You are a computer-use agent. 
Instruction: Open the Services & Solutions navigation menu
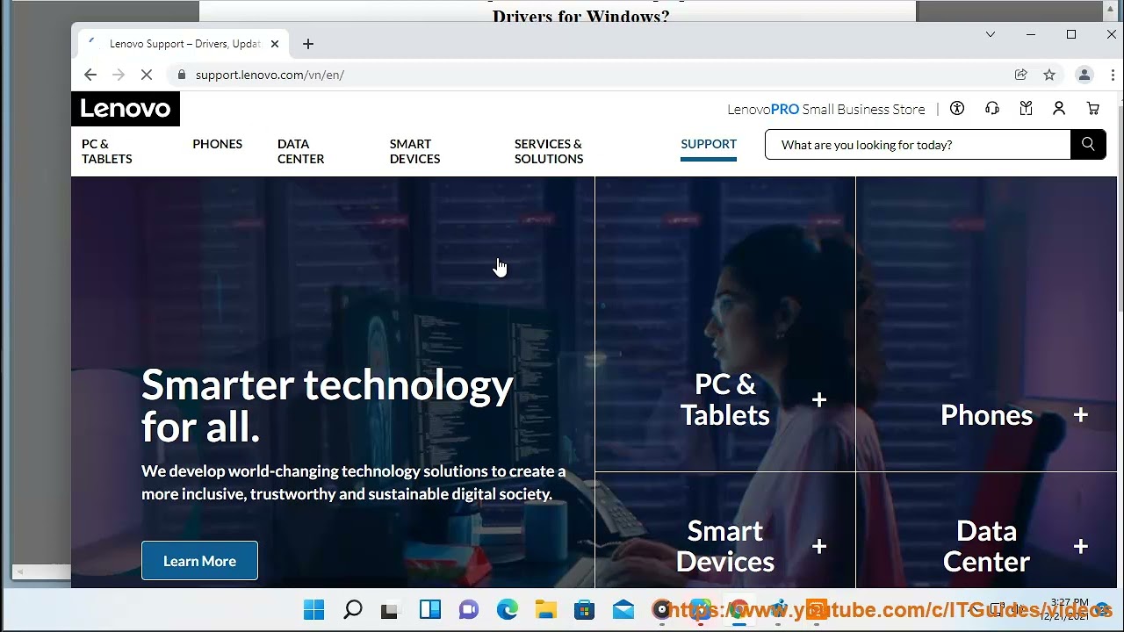549,151
